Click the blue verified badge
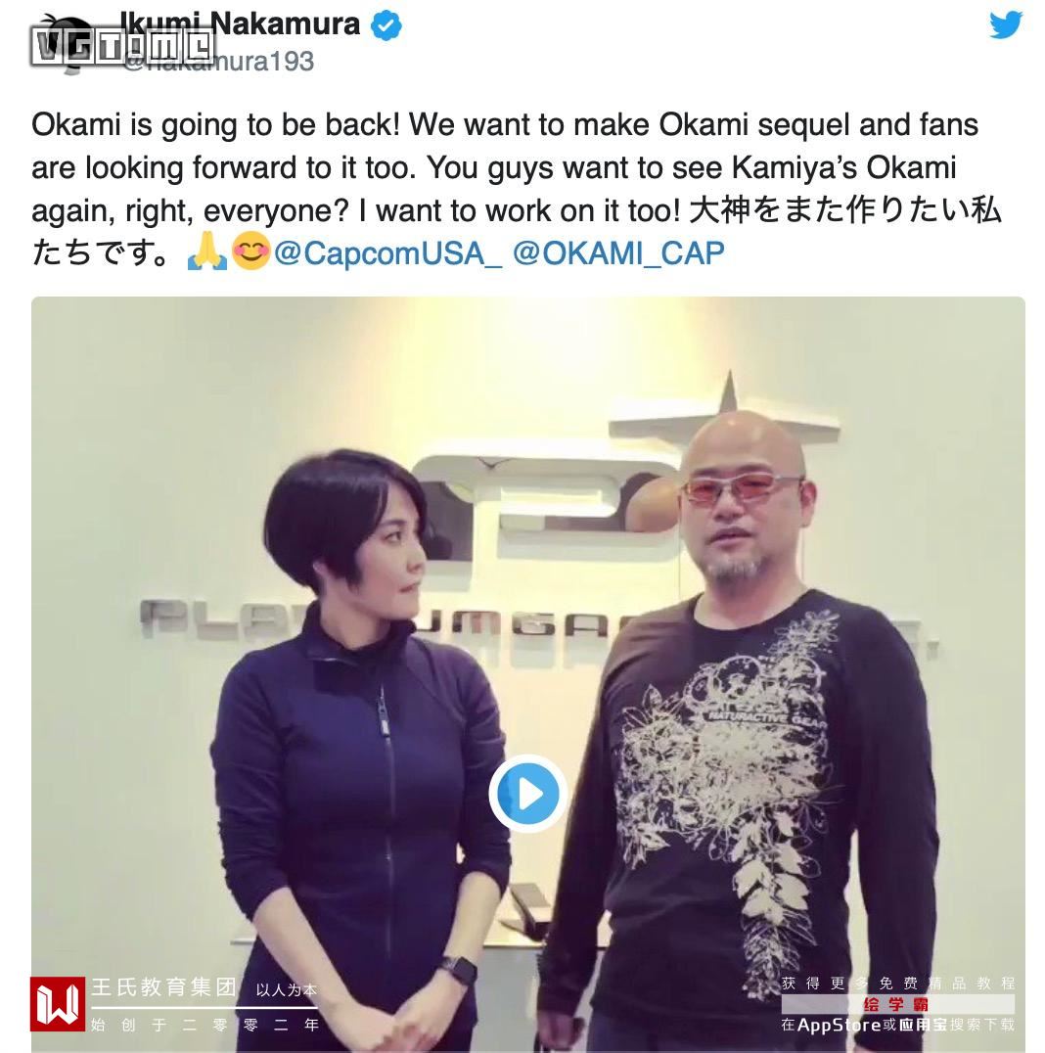Viewport: 1045px width, 1053px height. [386, 25]
